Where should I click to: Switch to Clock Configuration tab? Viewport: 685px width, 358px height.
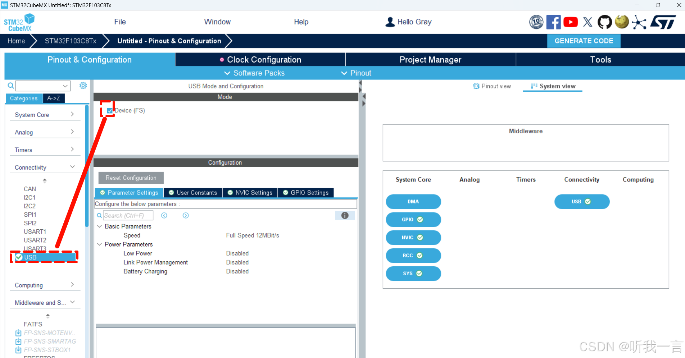pos(260,60)
